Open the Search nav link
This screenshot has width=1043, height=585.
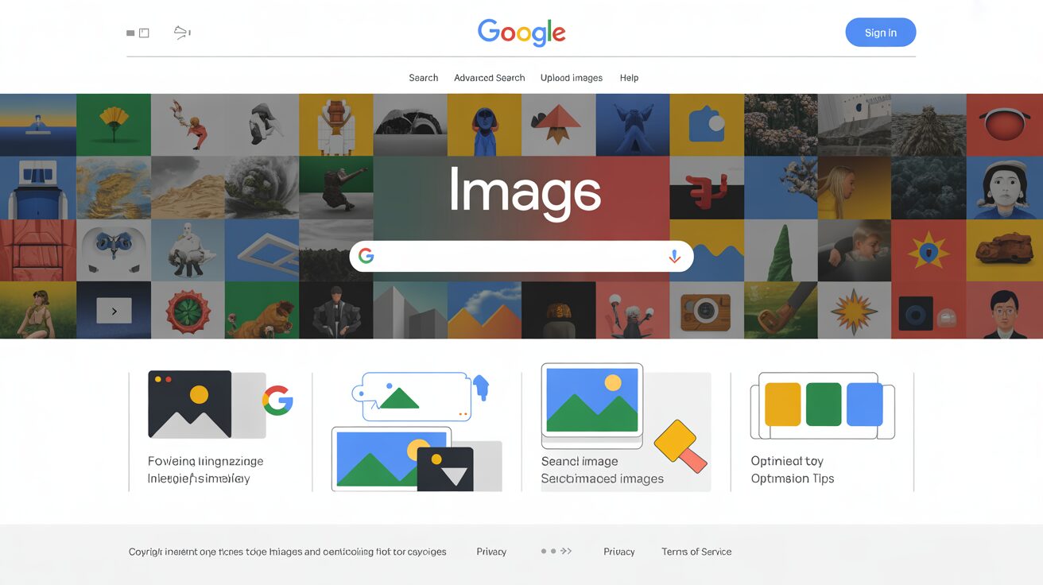(424, 78)
